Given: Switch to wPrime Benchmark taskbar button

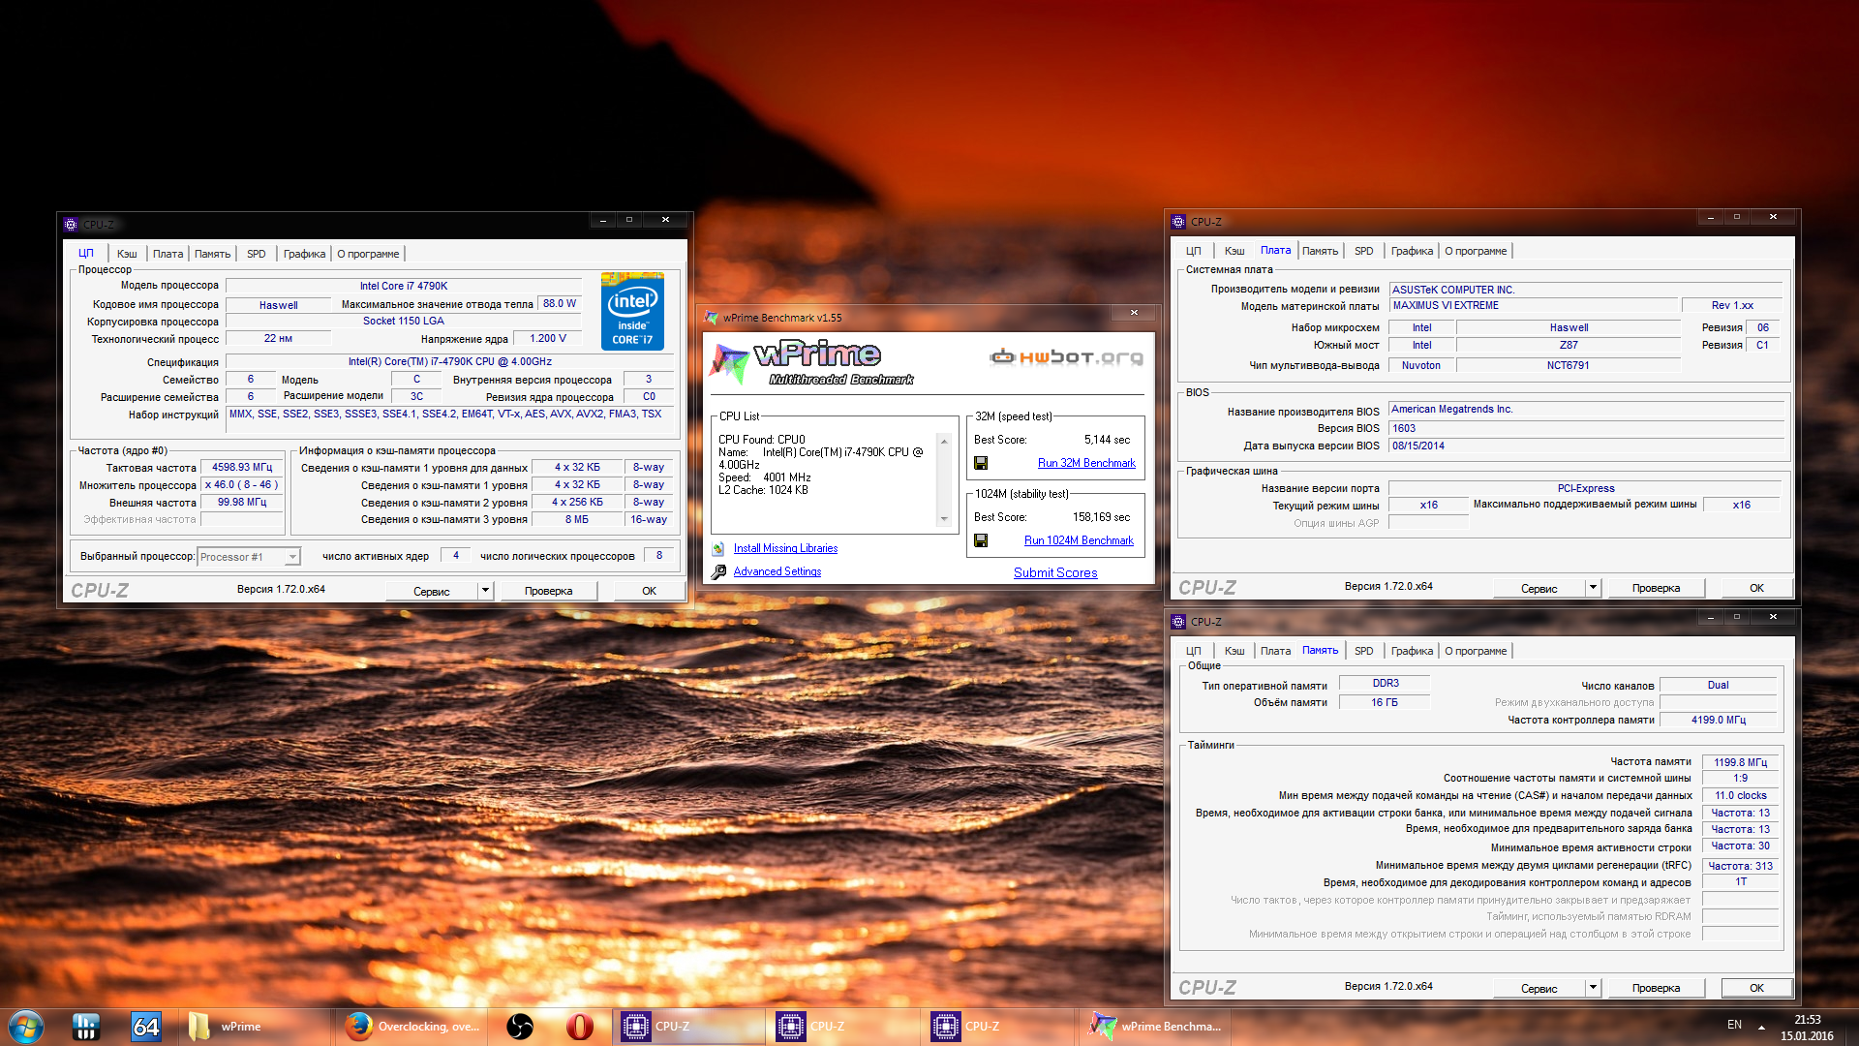Looking at the screenshot, I should [1155, 1027].
